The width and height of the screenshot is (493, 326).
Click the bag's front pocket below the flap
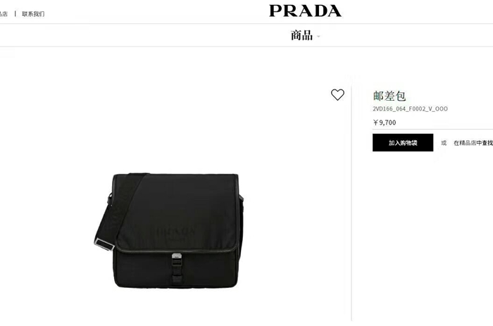tap(176, 270)
